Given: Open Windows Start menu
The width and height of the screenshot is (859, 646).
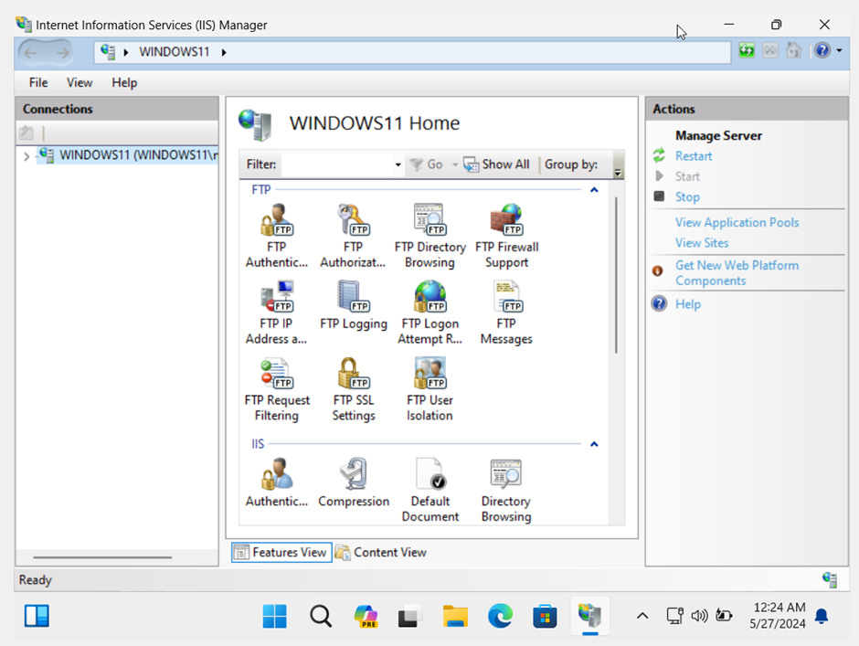Looking at the screenshot, I should [274, 617].
